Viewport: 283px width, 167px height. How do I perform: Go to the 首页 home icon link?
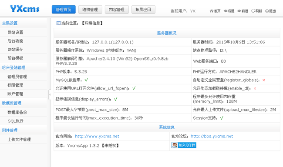click(215, 11)
